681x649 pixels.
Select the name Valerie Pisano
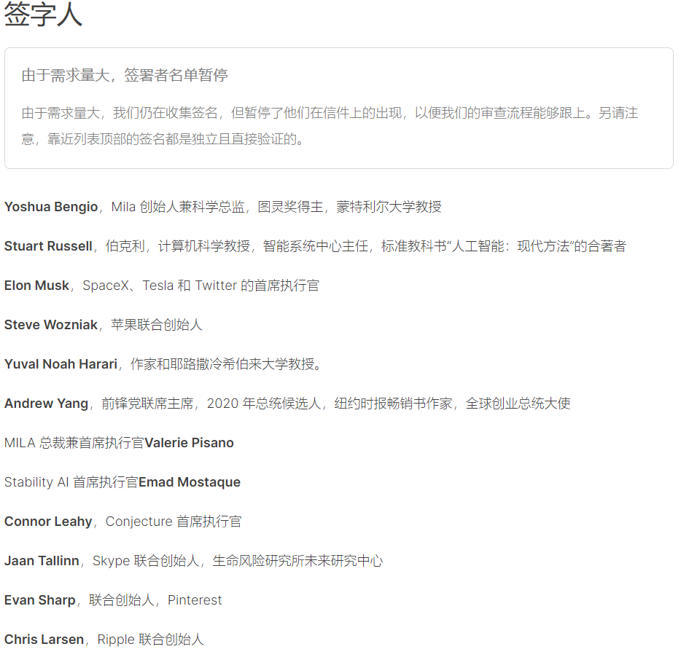pos(189,443)
